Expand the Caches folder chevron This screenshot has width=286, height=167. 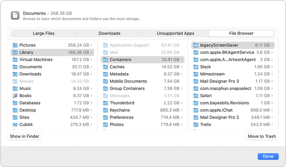click(x=182, y=67)
